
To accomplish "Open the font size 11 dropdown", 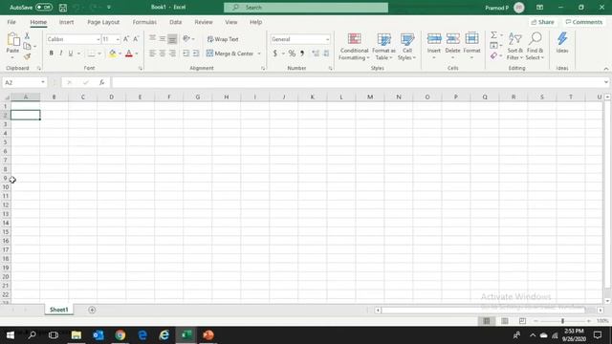I will coord(118,39).
